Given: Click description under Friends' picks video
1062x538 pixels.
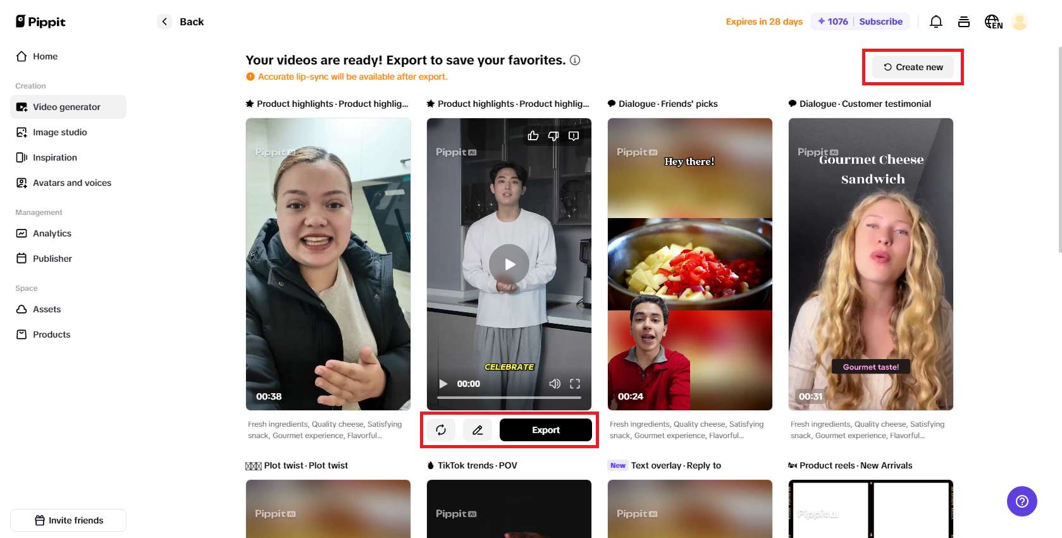Looking at the screenshot, I should point(686,430).
